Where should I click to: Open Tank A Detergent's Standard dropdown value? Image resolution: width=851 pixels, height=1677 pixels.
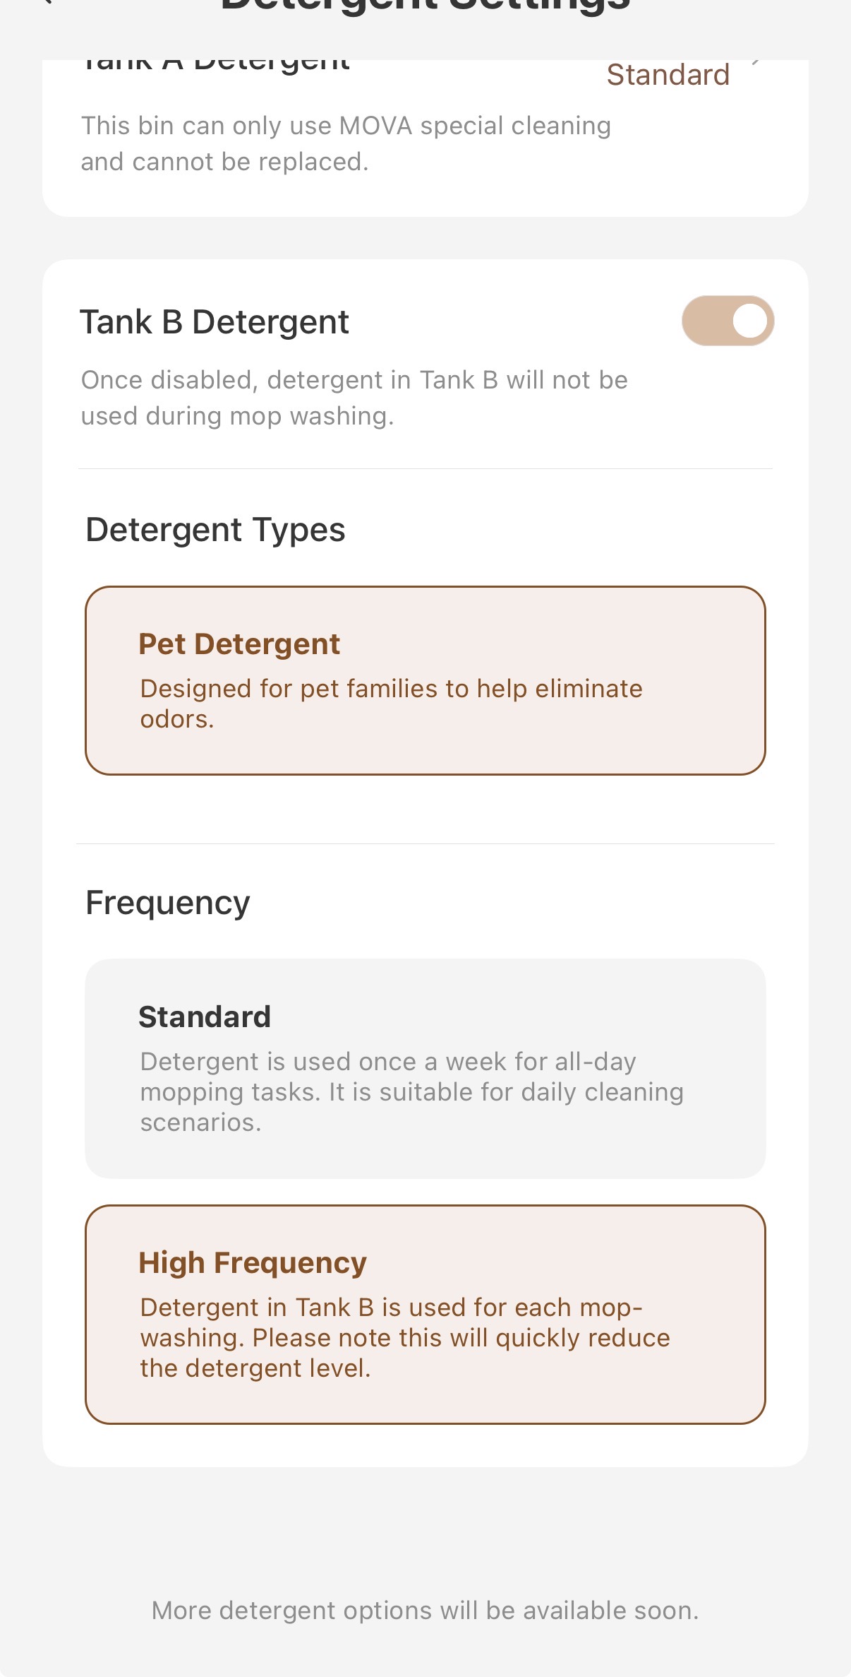pos(668,75)
